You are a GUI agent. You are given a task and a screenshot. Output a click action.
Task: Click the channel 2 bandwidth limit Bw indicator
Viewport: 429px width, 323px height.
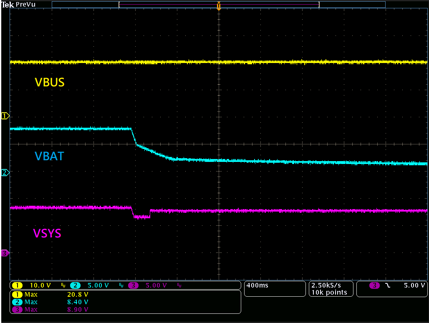pyautogui.click(x=121, y=285)
